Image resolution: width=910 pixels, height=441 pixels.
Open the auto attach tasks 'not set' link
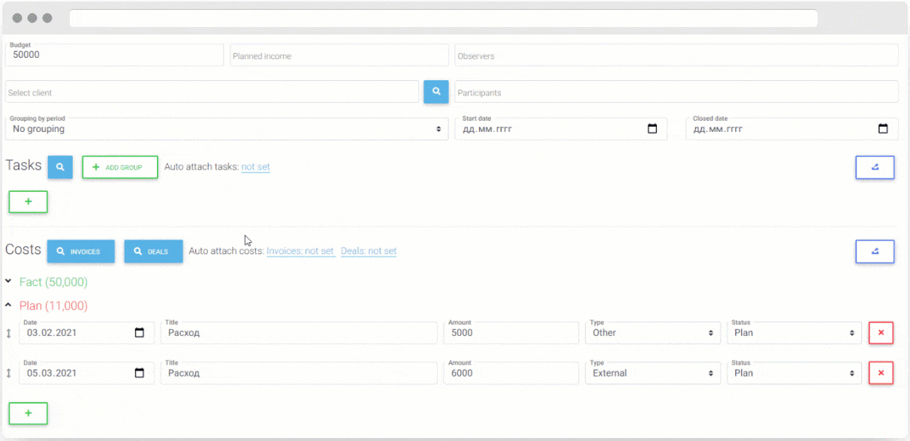pos(256,166)
